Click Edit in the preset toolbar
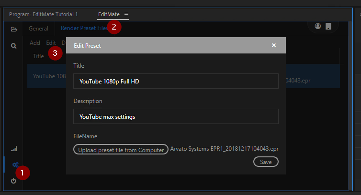The image size is (361, 195). point(51,43)
